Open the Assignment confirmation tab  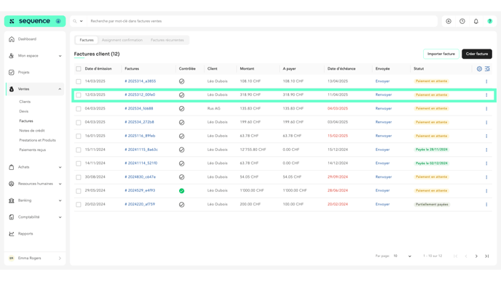click(x=122, y=40)
